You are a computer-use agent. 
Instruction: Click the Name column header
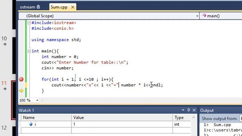click(46, 117)
